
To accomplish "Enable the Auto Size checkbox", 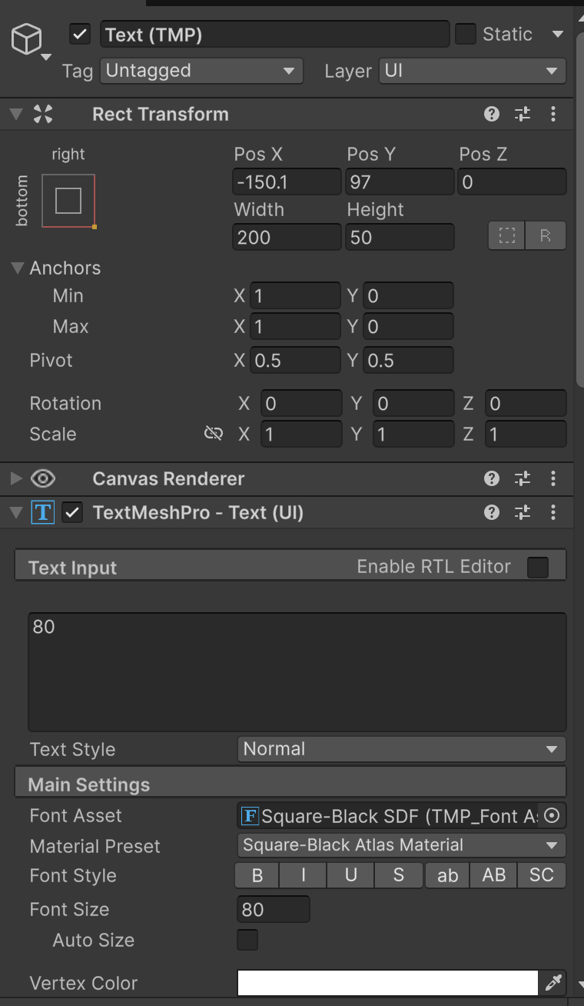I will coord(247,940).
